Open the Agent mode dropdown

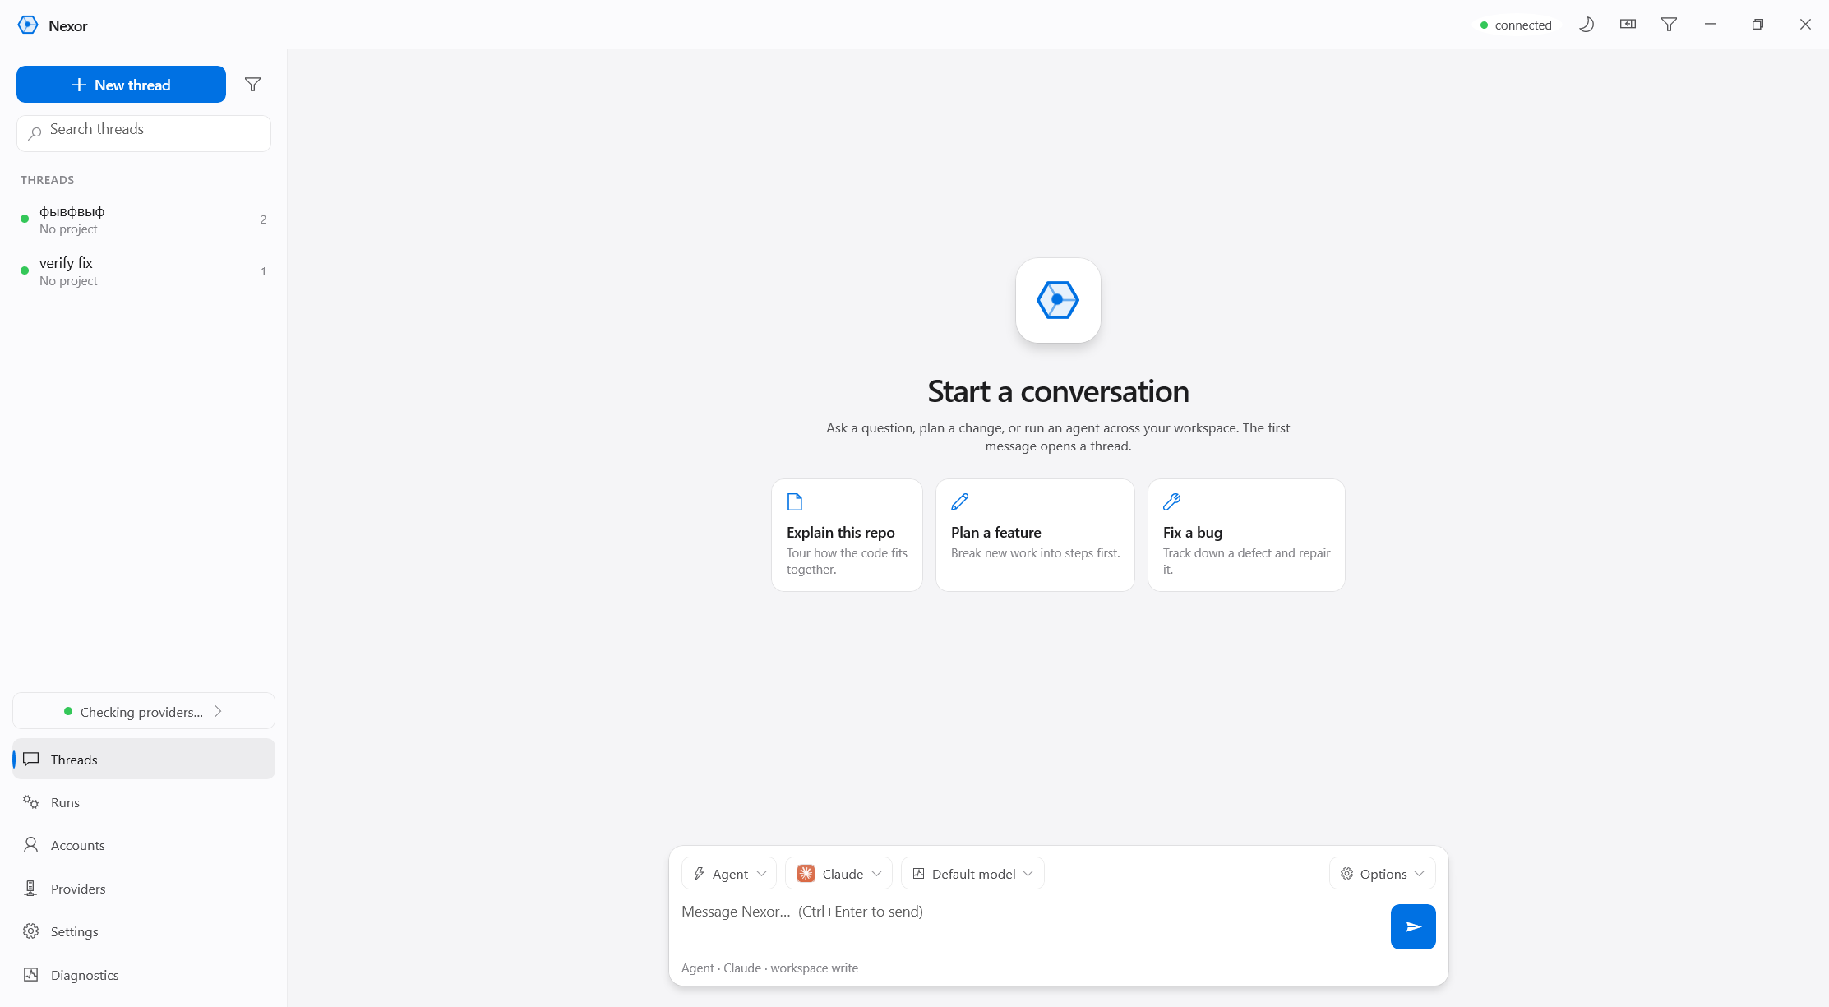click(x=729, y=873)
